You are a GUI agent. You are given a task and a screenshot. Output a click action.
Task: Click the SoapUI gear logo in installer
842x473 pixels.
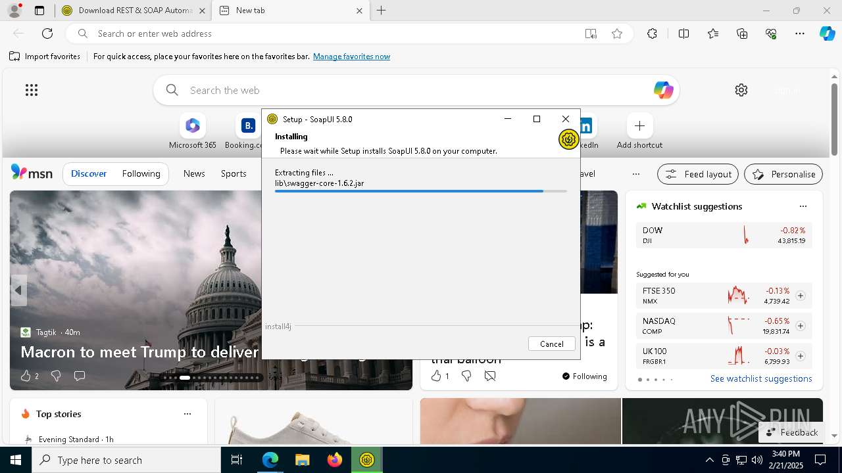pyautogui.click(x=568, y=139)
